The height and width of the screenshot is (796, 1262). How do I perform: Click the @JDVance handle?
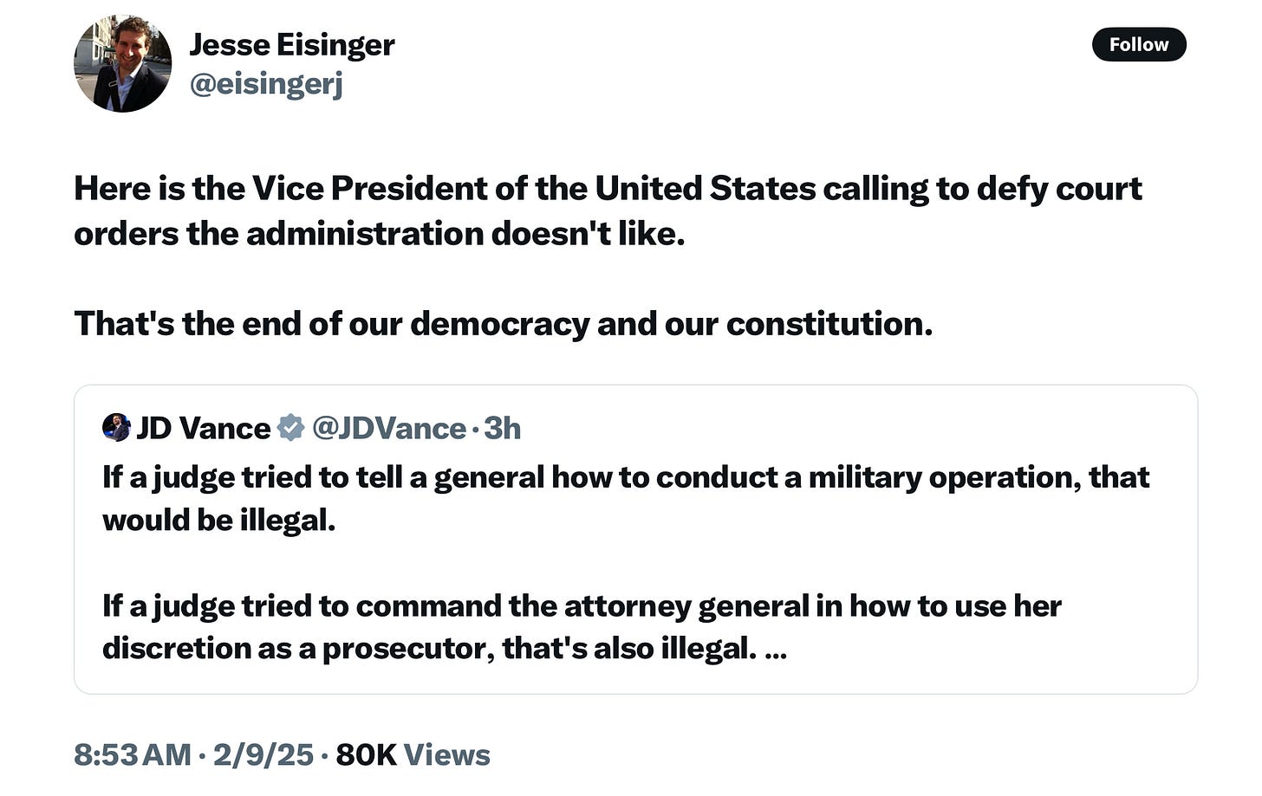click(388, 428)
